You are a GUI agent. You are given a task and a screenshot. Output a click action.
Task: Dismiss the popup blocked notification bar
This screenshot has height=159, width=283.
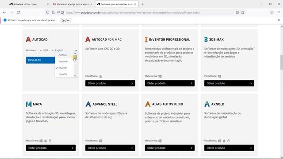tap(279, 20)
